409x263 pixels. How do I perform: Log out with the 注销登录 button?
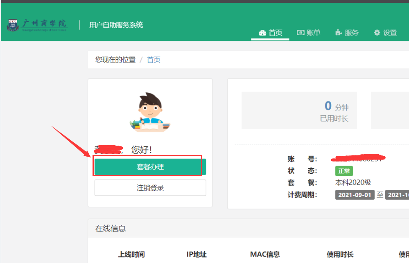[150, 188]
